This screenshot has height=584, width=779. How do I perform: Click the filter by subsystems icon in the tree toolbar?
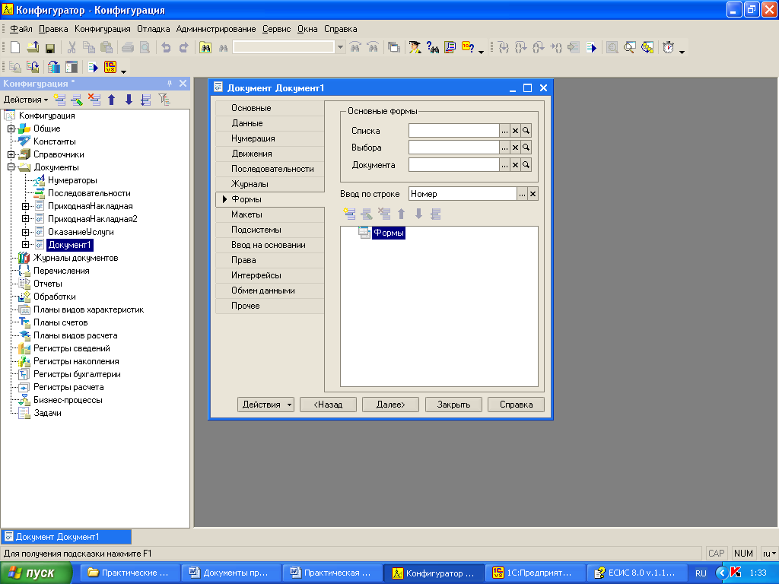(x=164, y=100)
